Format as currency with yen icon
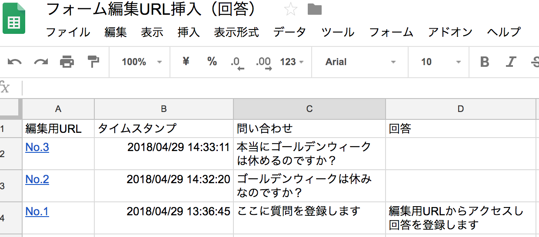This screenshot has width=539, height=237. click(186, 62)
